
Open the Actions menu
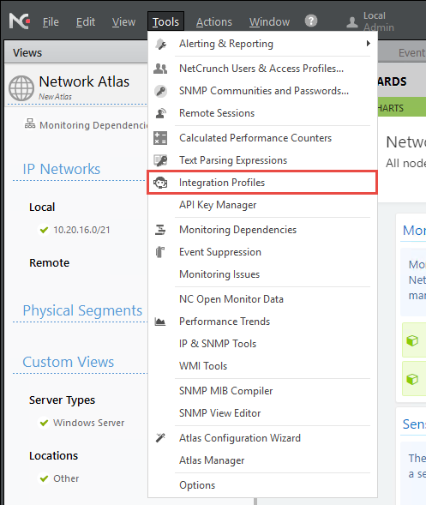click(214, 22)
